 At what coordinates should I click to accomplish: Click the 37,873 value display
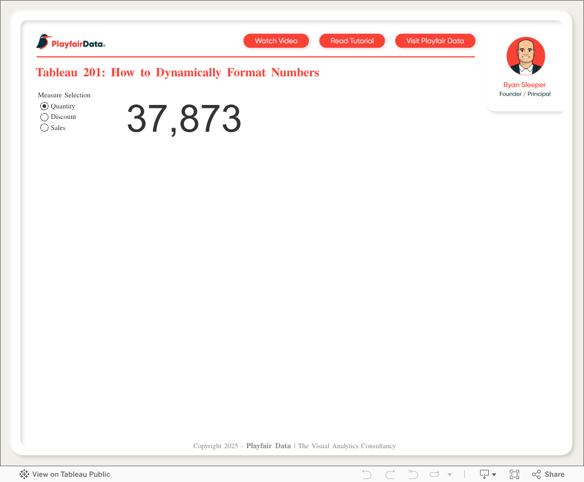pos(184,119)
